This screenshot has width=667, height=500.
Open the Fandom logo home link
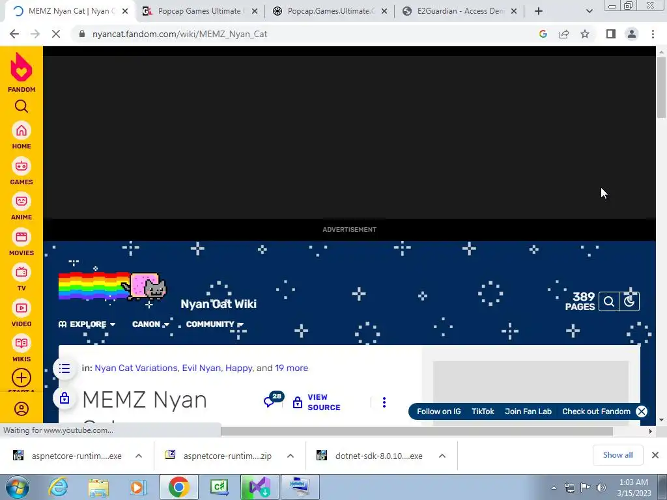pos(21,72)
